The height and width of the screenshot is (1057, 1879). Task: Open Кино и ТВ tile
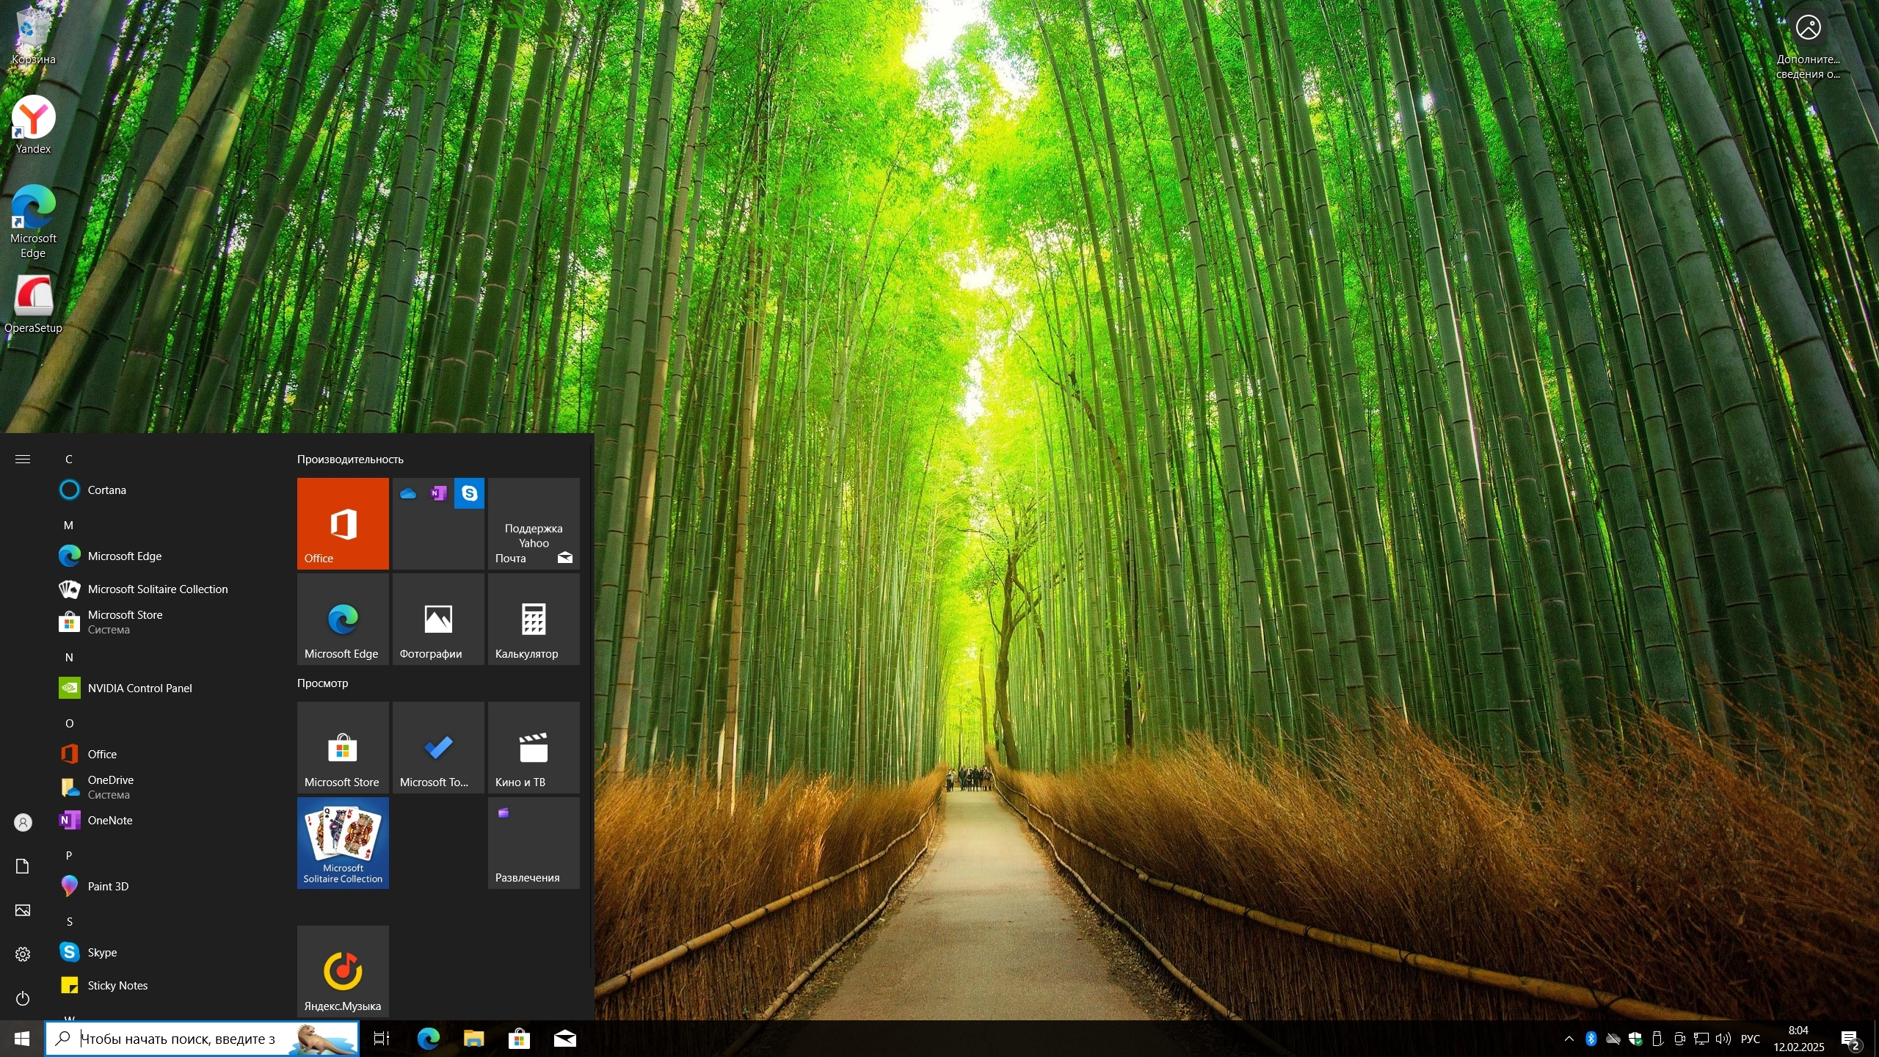534,747
